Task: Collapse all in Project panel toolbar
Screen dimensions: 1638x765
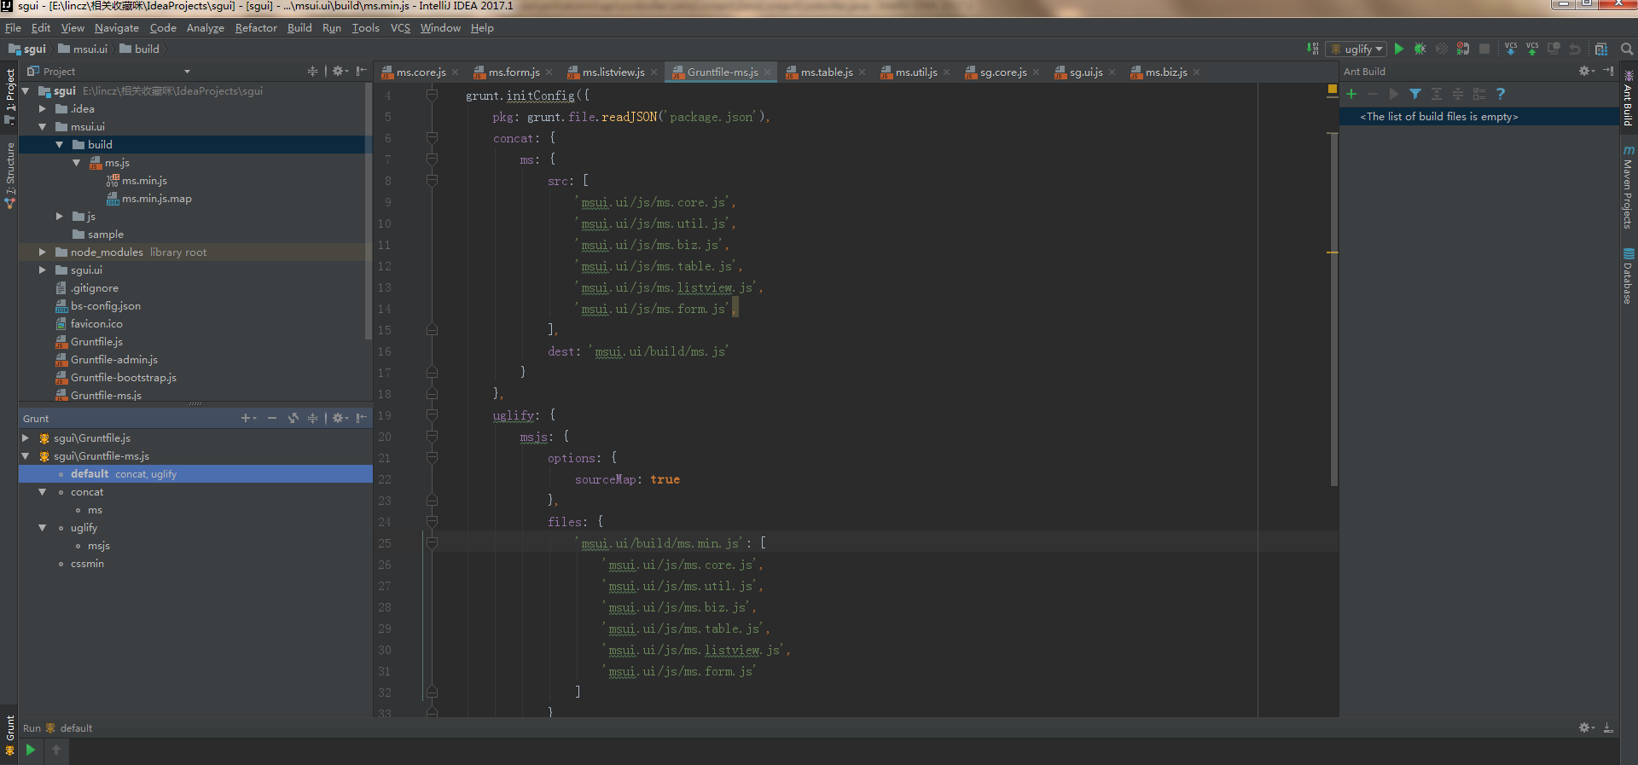Action: pyautogui.click(x=312, y=72)
